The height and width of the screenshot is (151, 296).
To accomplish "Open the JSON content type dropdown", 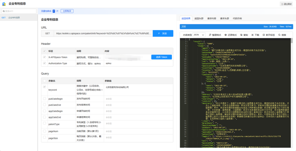I will click(199, 35).
